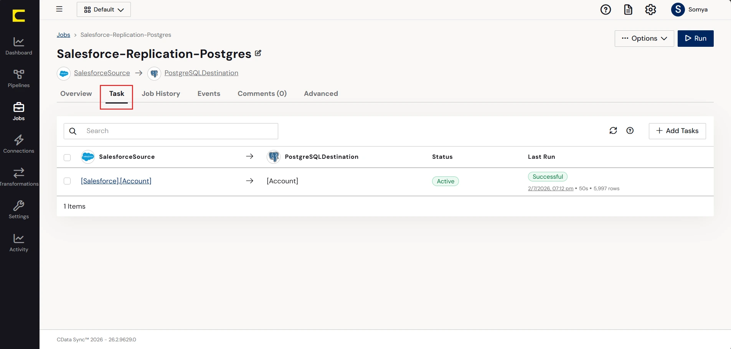Focus the task Search field
This screenshot has width=731, height=349.
click(171, 131)
